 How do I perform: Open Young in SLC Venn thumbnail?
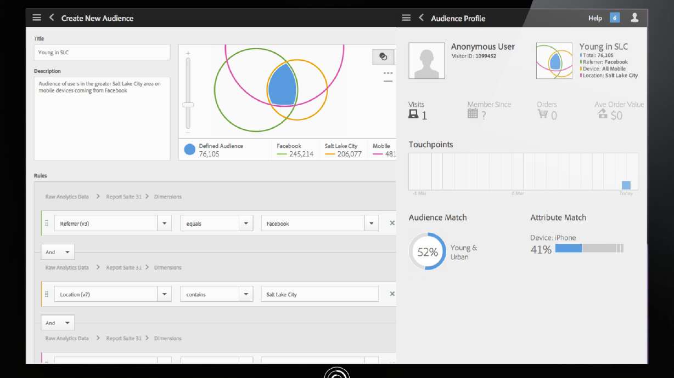[554, 60]
